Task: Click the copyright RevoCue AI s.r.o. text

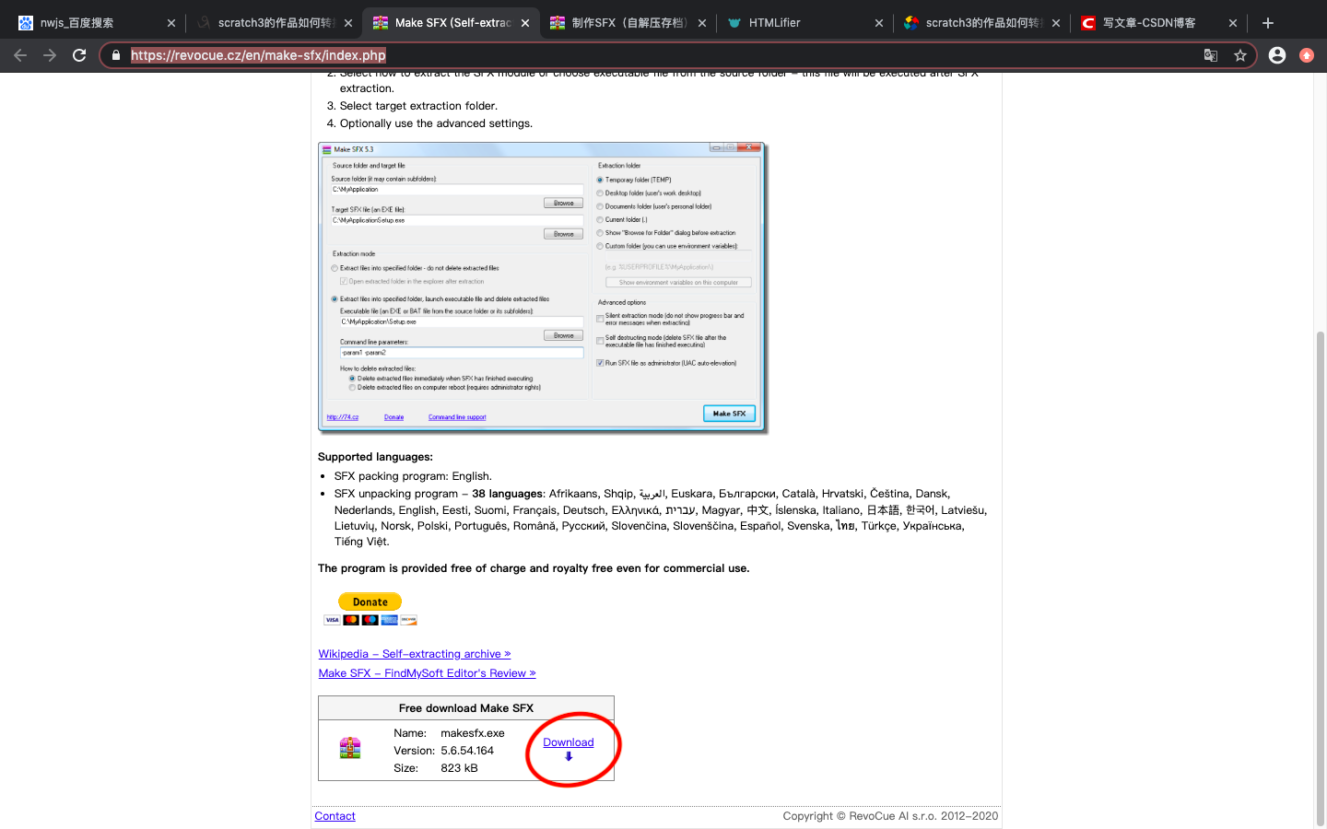Action: point(890,816)
